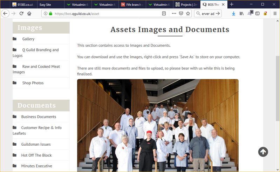Click the browser forward arrow

pyautogui.click(x=13, y=13)
